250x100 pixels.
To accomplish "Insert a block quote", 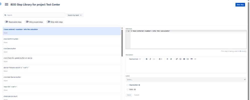I will click(x=191, y=59).
